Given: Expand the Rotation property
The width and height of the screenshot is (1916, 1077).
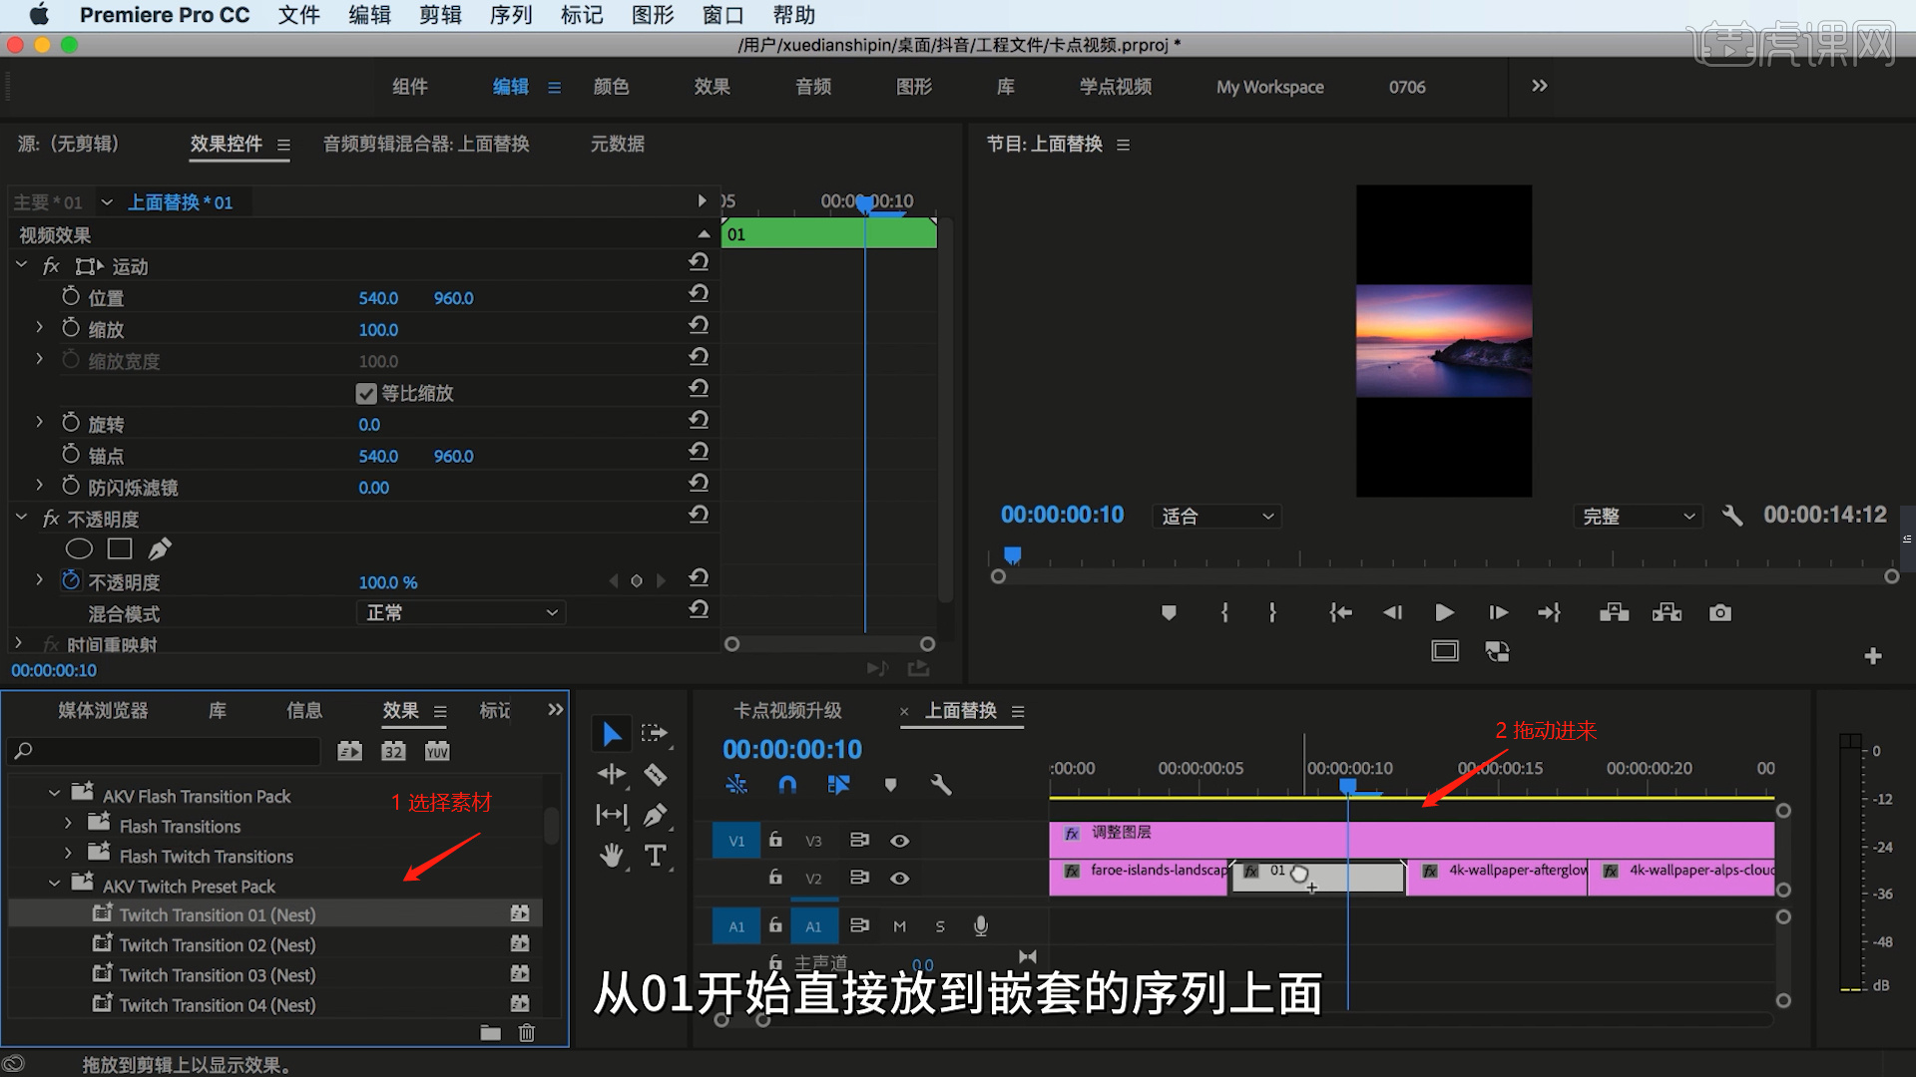Looking at the screenshot, I should [x=39, y=422].
